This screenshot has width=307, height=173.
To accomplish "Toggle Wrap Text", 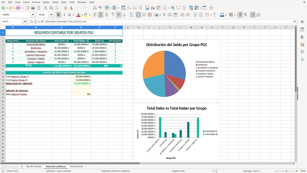I will (x=131, y=15).
